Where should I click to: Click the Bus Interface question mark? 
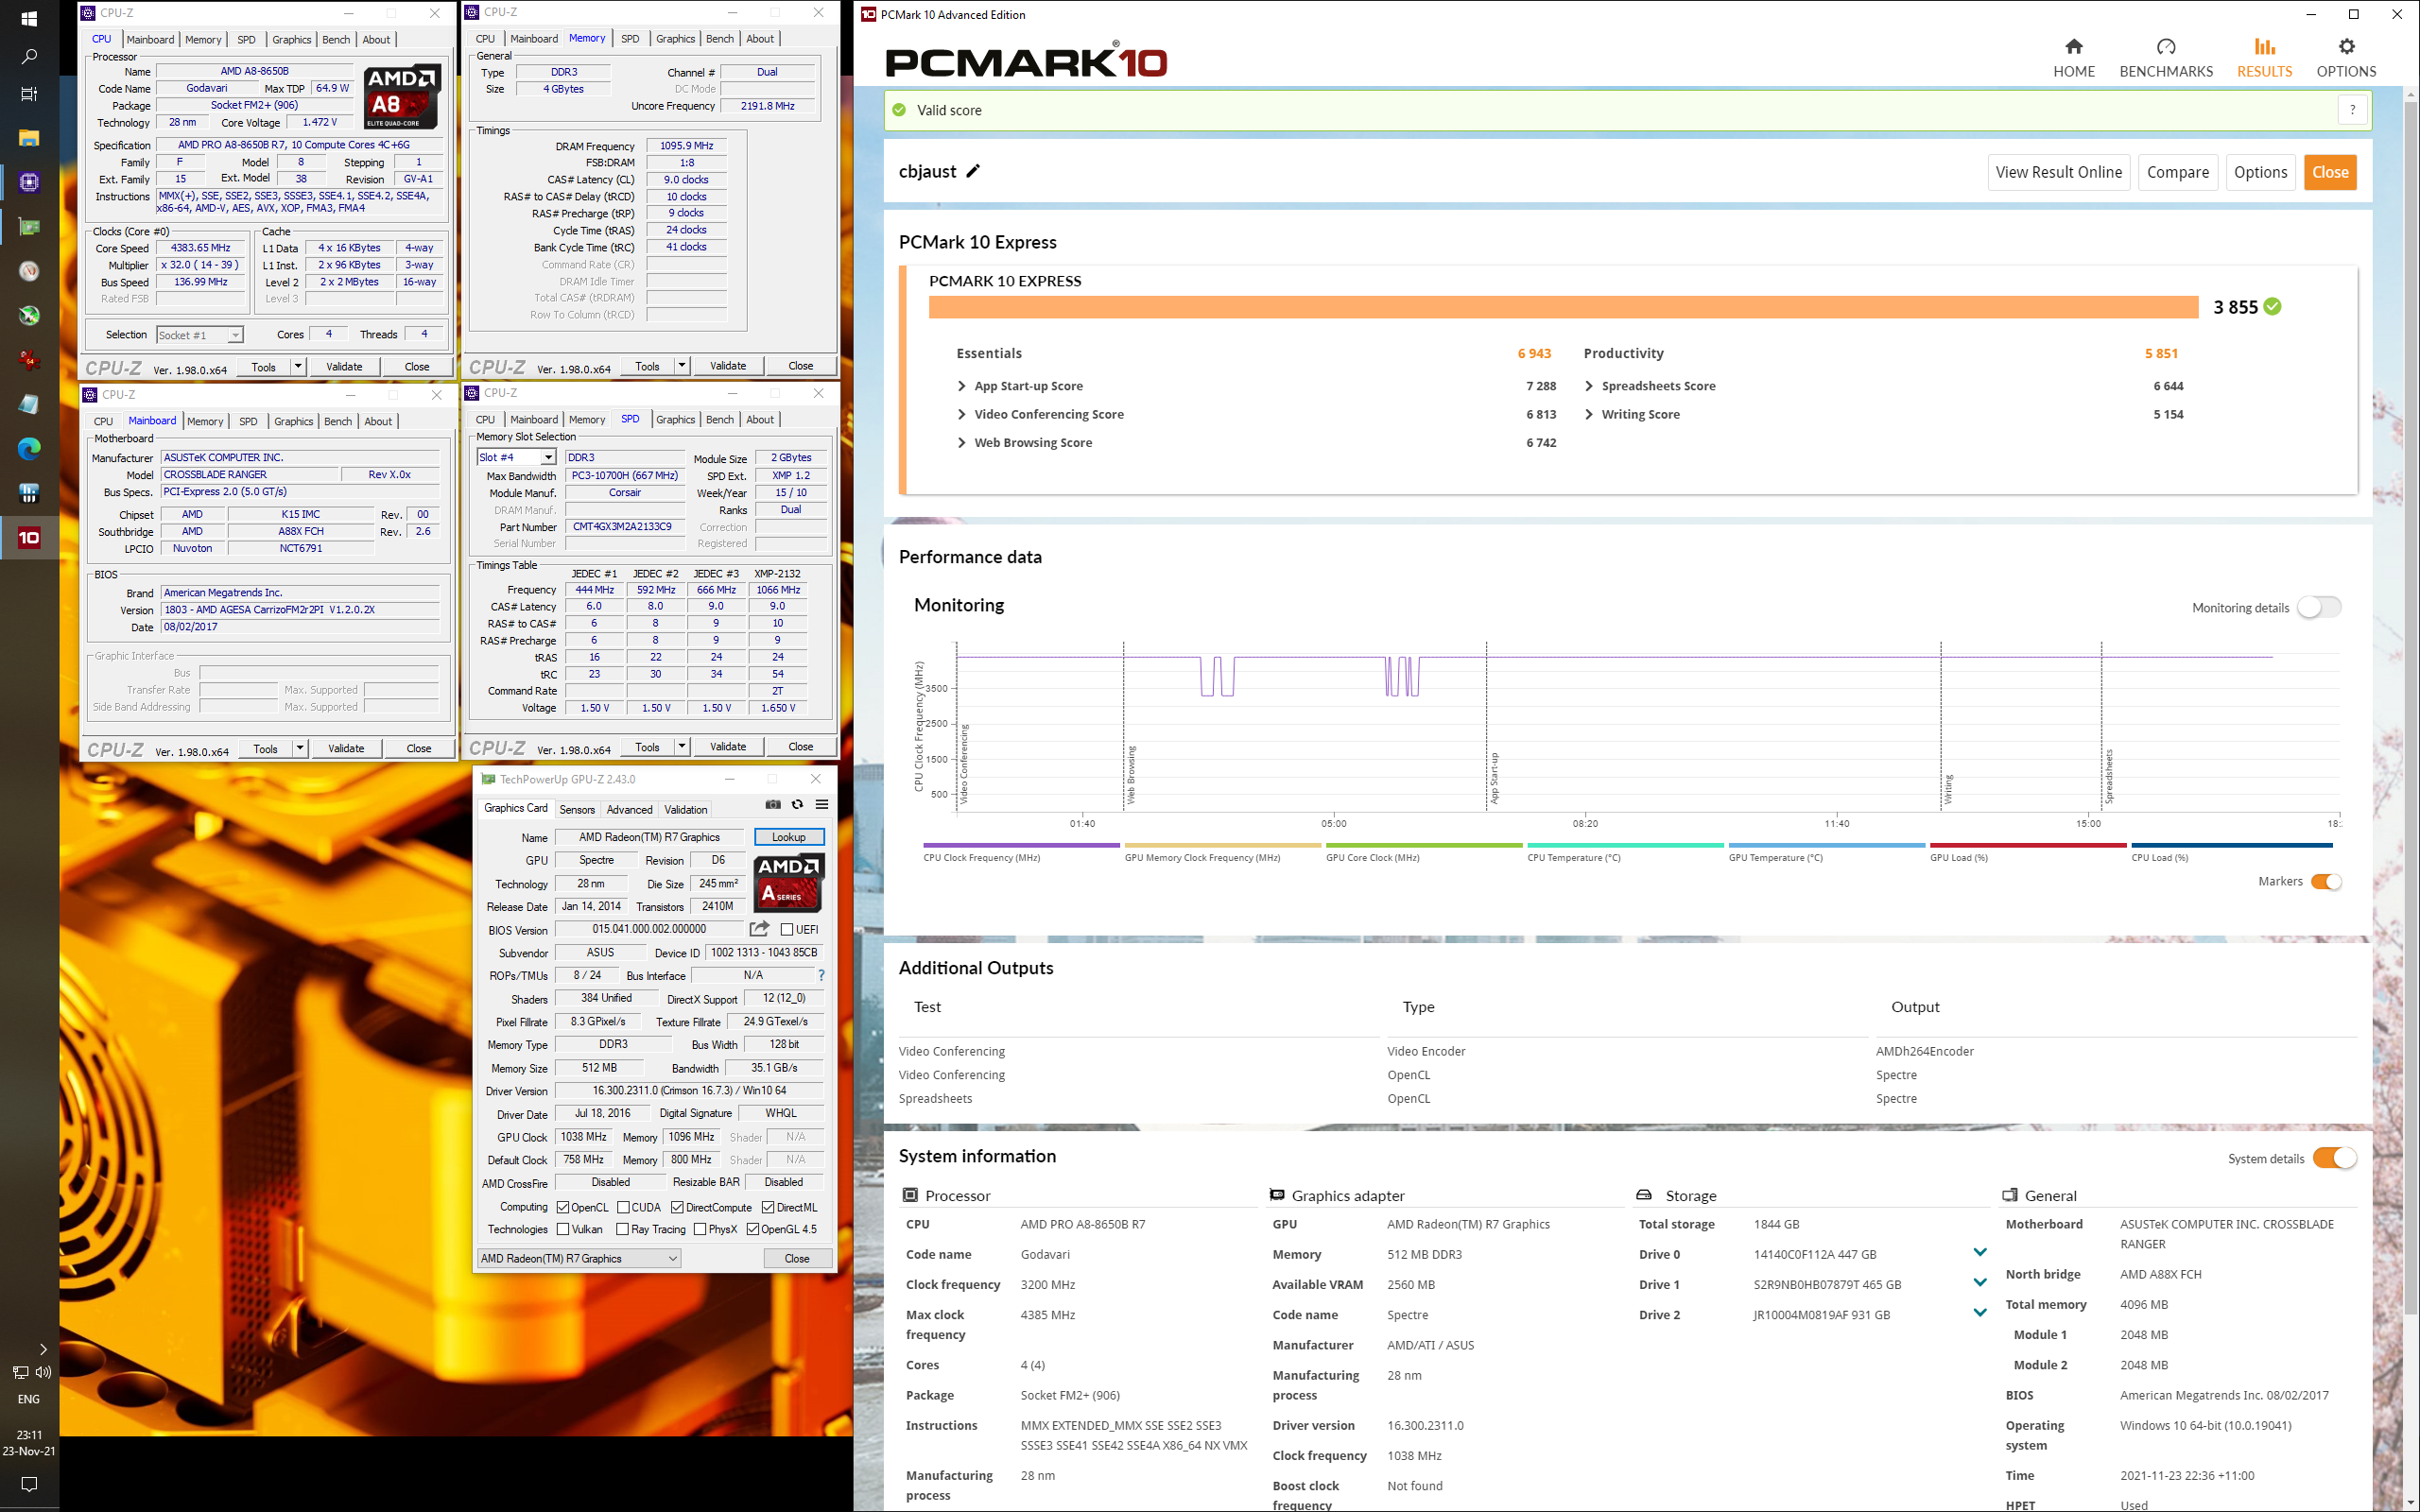821,975
